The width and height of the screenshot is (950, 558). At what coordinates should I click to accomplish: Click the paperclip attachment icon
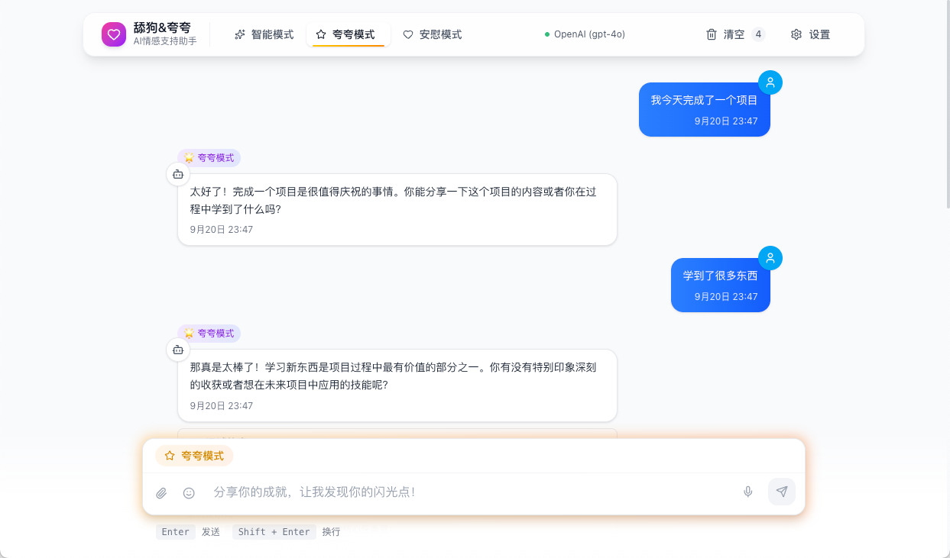(161, 493)
